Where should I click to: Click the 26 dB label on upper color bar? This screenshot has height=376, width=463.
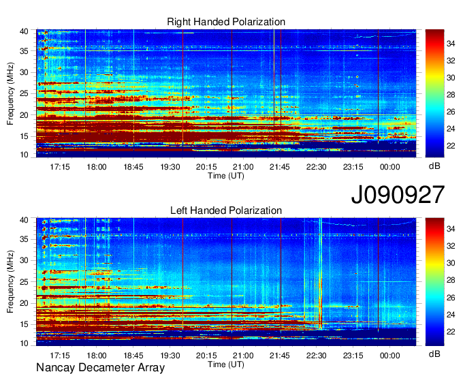[x=451, y=112]
